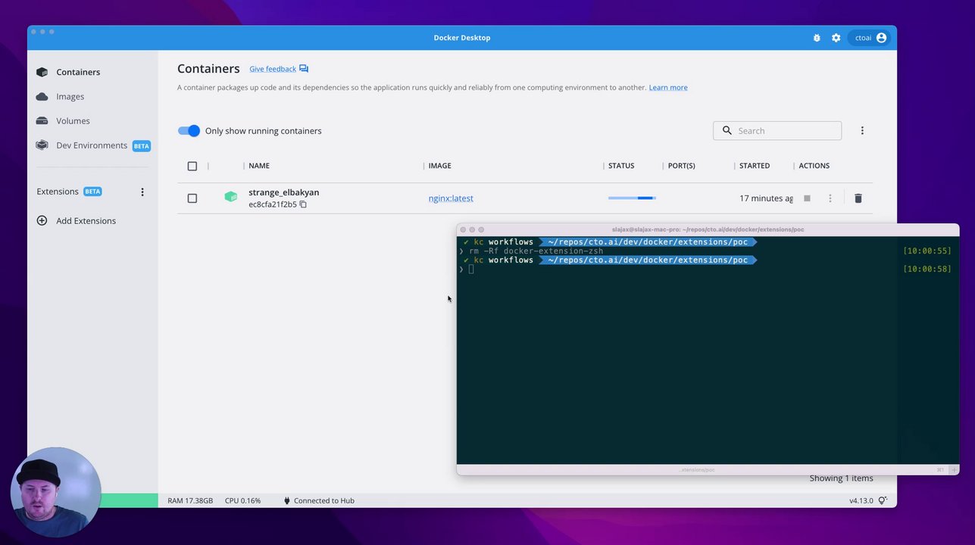Sort by the IMAGE column header
The image size is (975, 545).
[x=440, y=166]
